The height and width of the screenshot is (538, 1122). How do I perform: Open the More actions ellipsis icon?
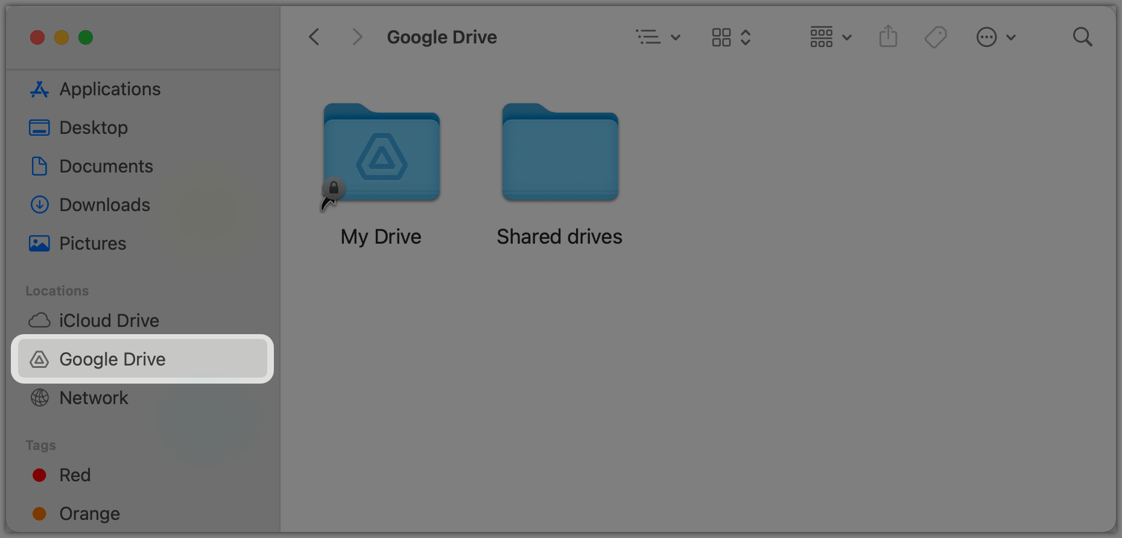point(987,37)
